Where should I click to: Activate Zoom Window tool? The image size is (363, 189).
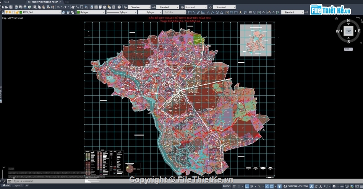[x=82, y=7]
